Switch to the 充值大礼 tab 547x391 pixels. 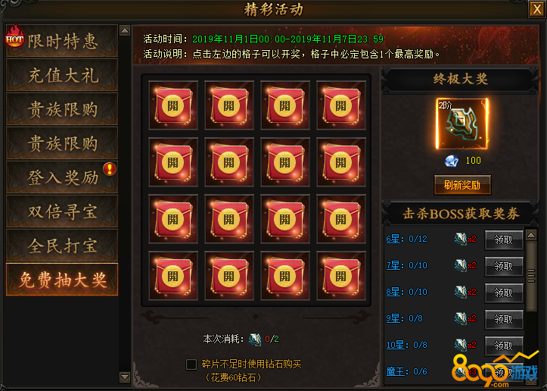[62, 75]
